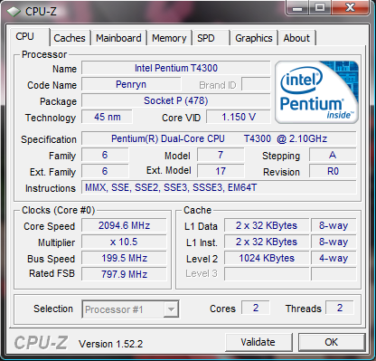Click the Multiplier value x 10.5
The image size is (376, 361).
click(x=124, y=242)
